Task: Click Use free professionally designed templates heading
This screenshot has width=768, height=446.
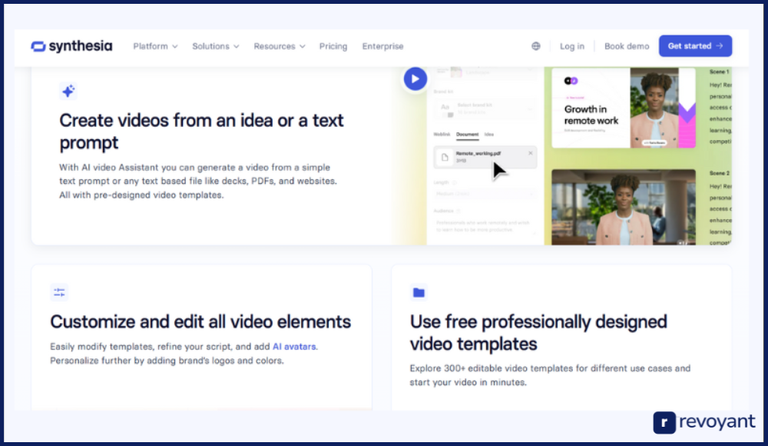Action: pyautogui.click(x=538, y=333)
